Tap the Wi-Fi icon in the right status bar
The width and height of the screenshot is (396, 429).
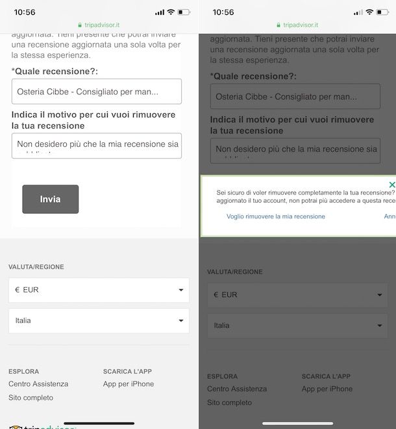[369, 12]
